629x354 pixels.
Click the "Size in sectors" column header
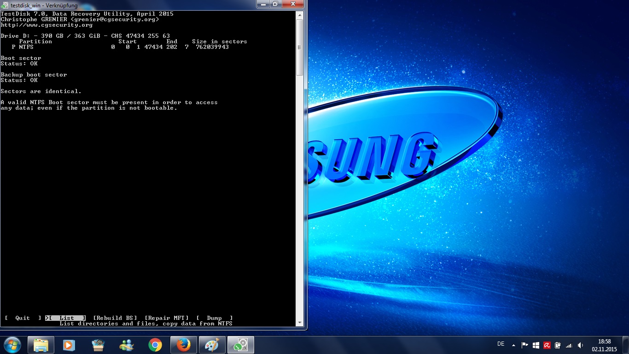(x=220, y=41)
